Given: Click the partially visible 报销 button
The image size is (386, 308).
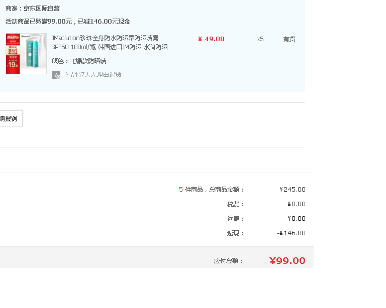Looking at the screenshot, I should 11,118.
